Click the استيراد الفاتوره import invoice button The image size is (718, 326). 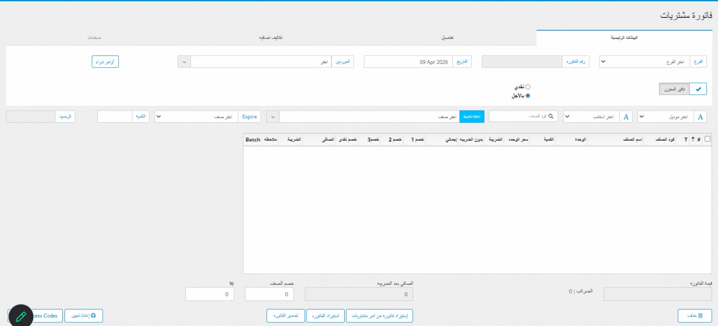(x=325, y=316)
